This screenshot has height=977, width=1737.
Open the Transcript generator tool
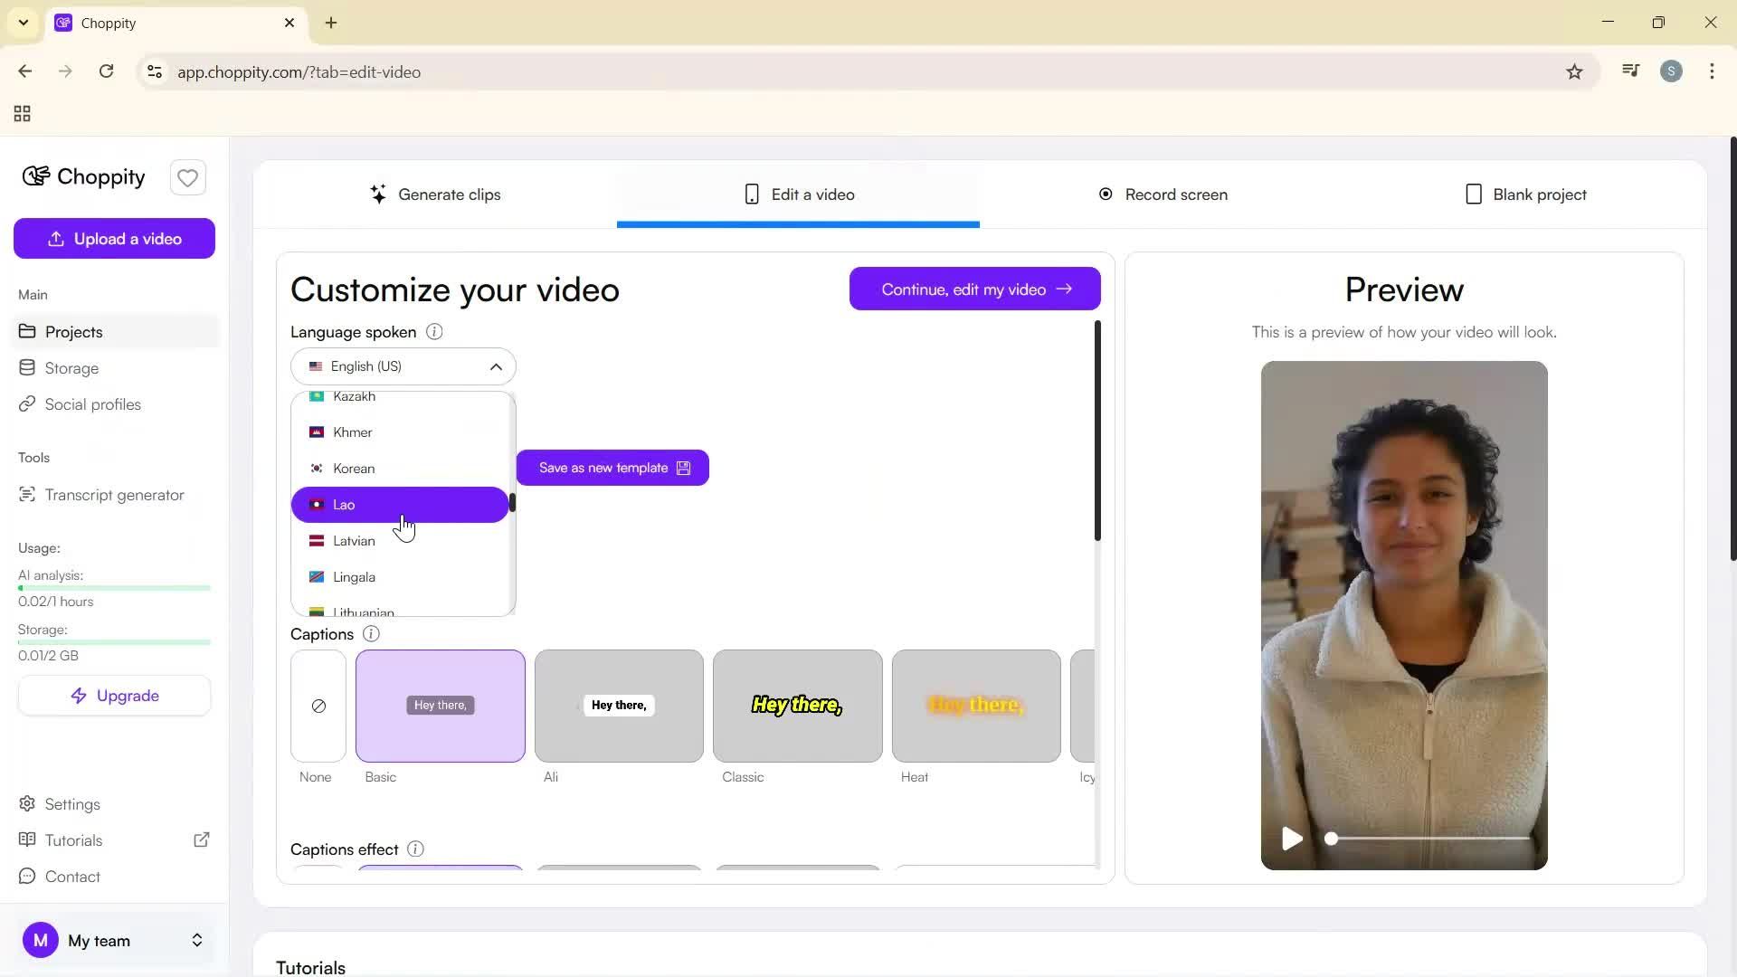coord(113,494)
